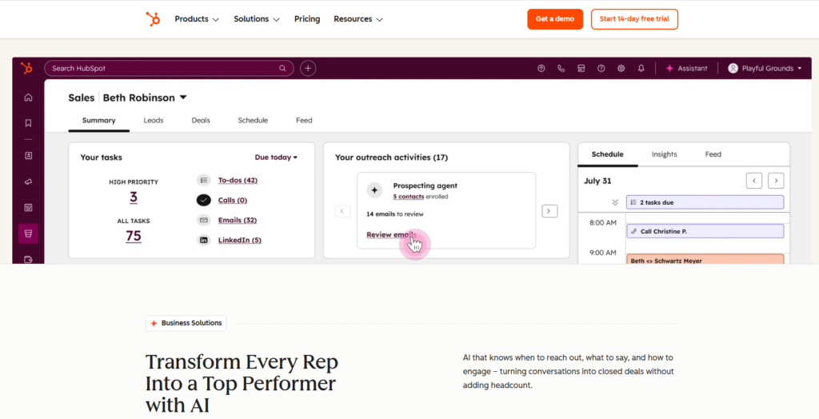Open the Notifications bell icon

[x=641, y=69]
